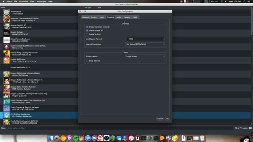The image size is (253, 142).
Task: Click the Hyrule Warriors Legends game icon
Action: (x=7, y=122)
